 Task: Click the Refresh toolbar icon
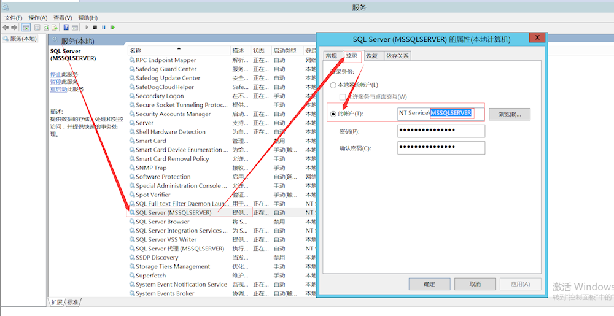pyautogui.click(x=46, y=28)
